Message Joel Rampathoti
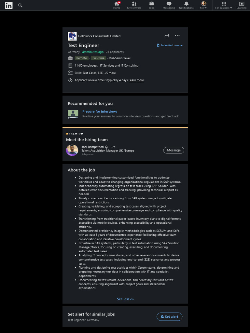The height and width of the screenshot is (333, 250). click(x=174, y=150)
